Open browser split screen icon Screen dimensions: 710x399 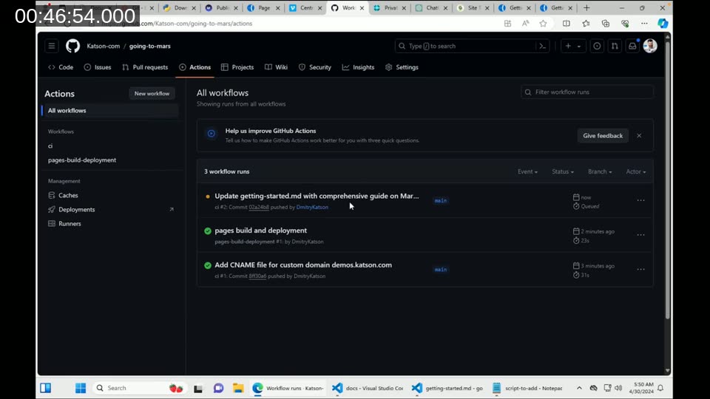[566, 24]
